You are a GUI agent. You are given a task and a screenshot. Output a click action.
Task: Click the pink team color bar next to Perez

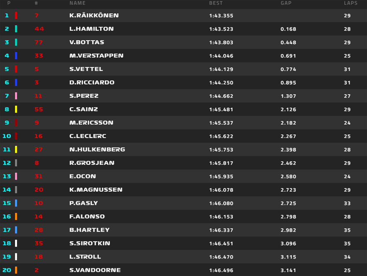[16, 96]
